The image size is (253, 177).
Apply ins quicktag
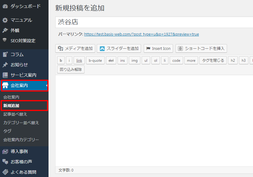122,61
